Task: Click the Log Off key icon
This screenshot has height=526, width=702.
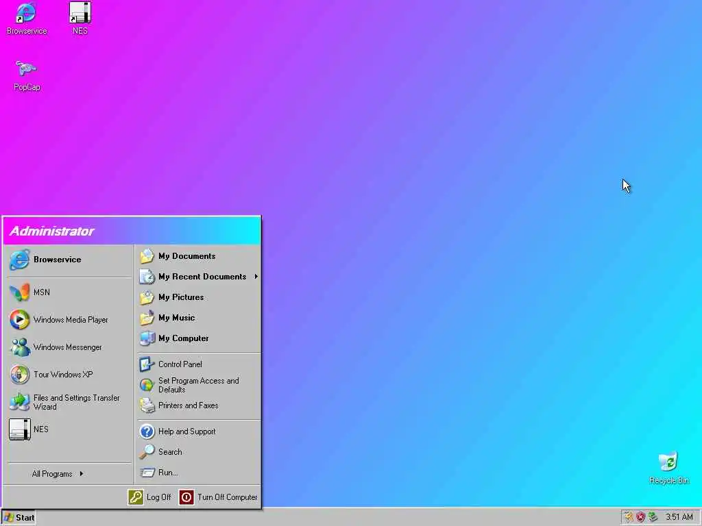Action: click(x=136, y=497)
